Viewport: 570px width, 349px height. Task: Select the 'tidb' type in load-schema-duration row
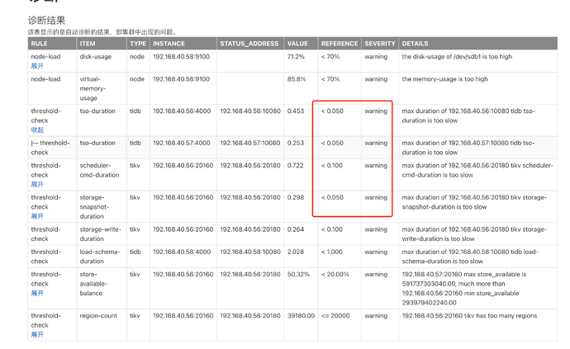(135, 252)
